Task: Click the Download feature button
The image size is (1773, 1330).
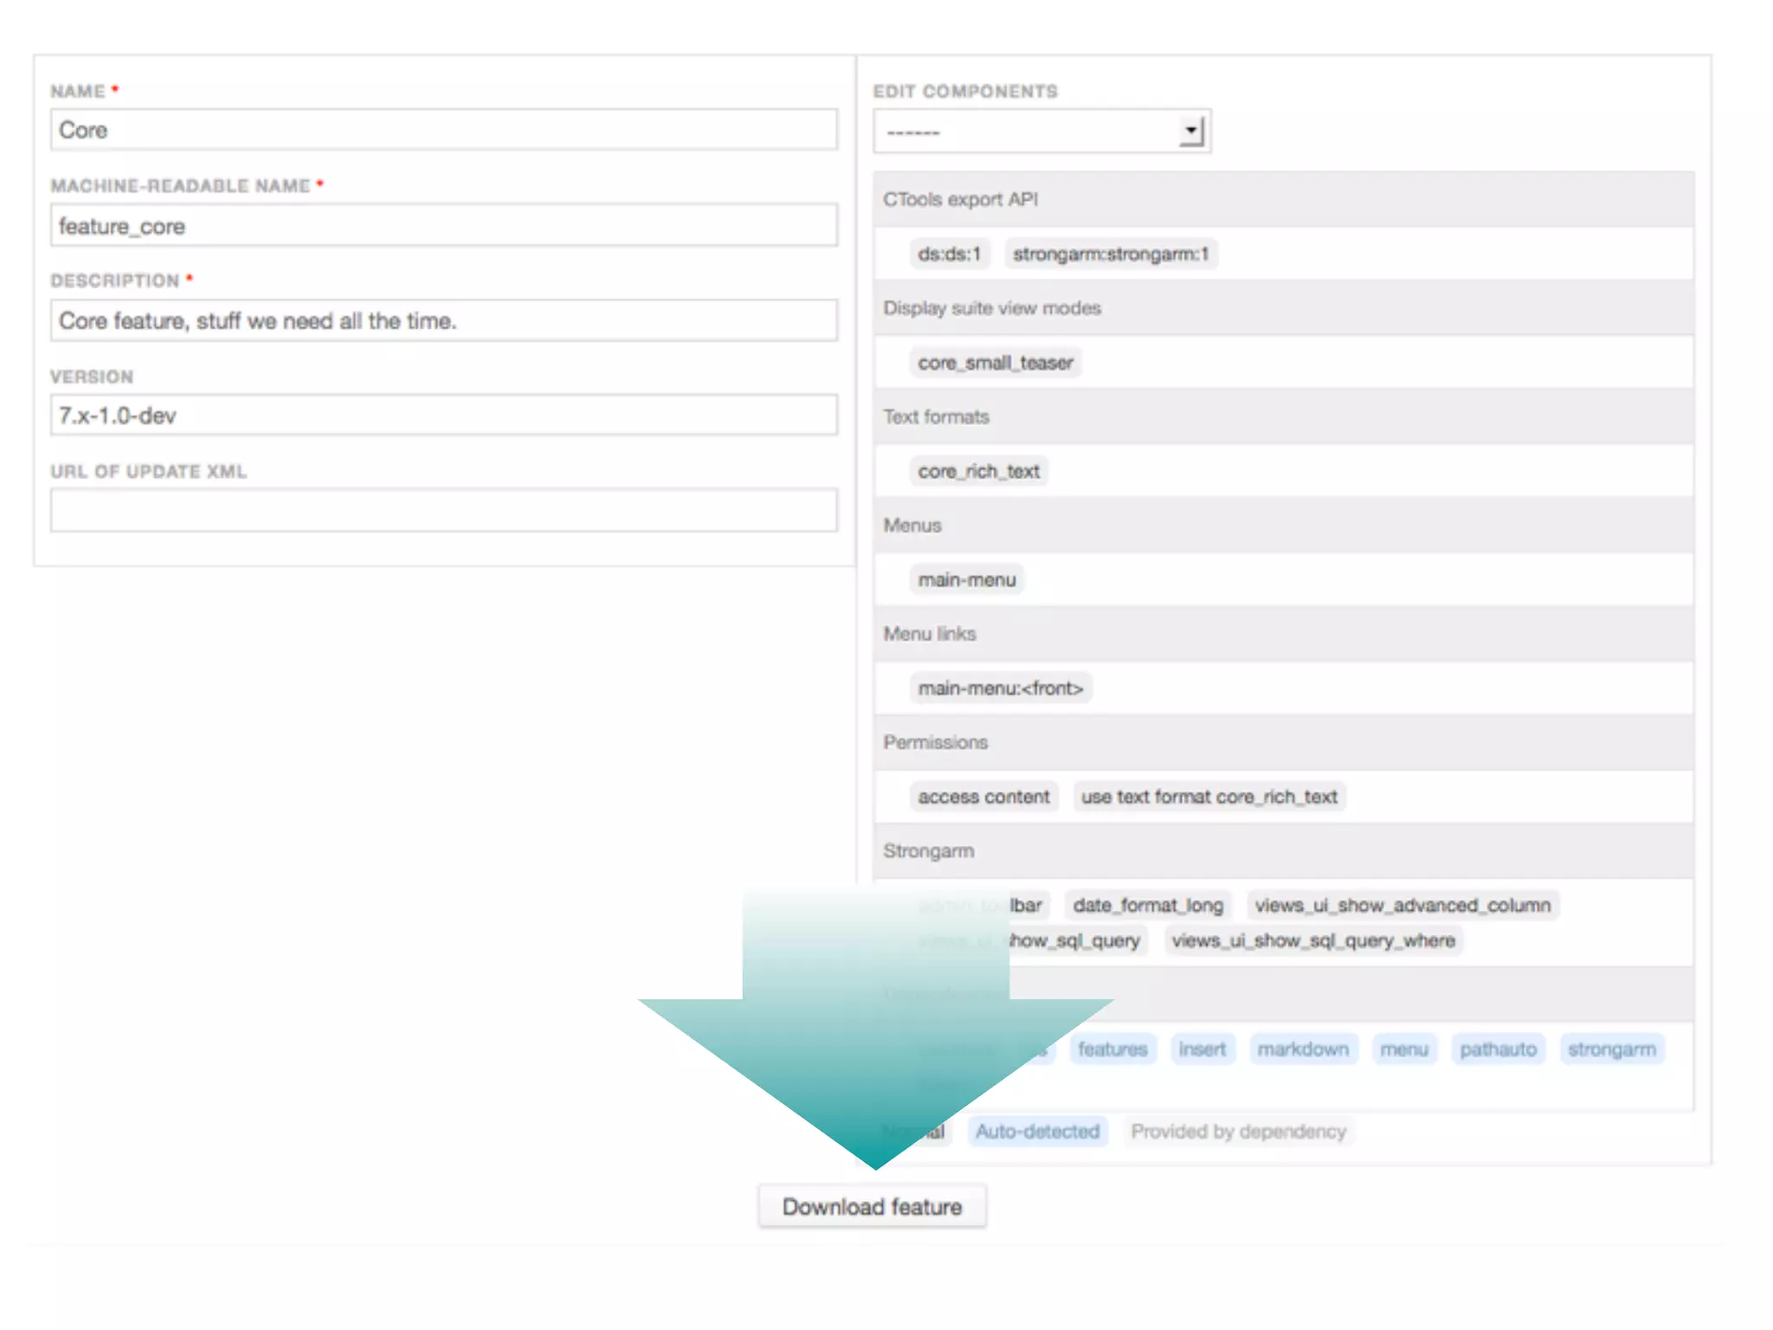Action: pyautogui.click(x=872, y=1206)
